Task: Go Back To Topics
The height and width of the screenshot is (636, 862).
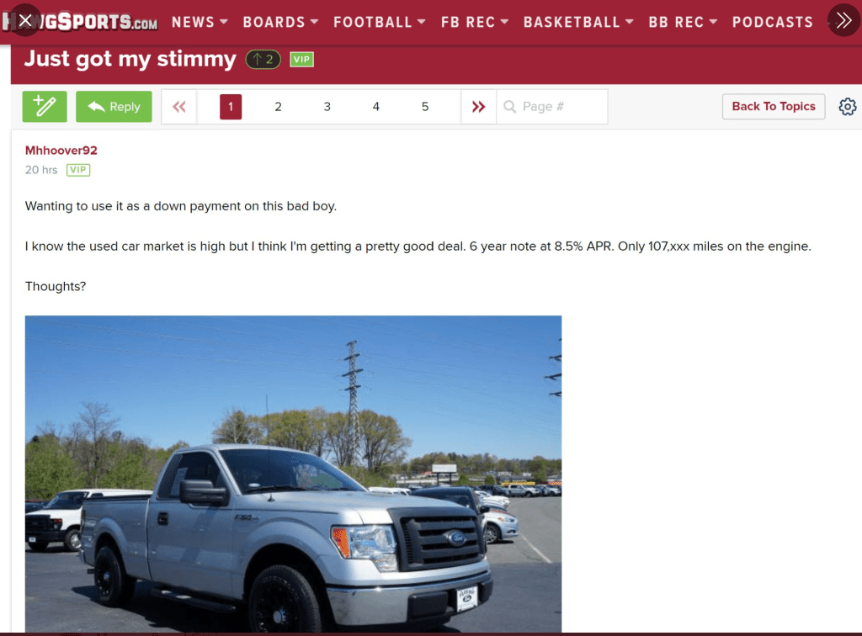Action: [774, 107]
